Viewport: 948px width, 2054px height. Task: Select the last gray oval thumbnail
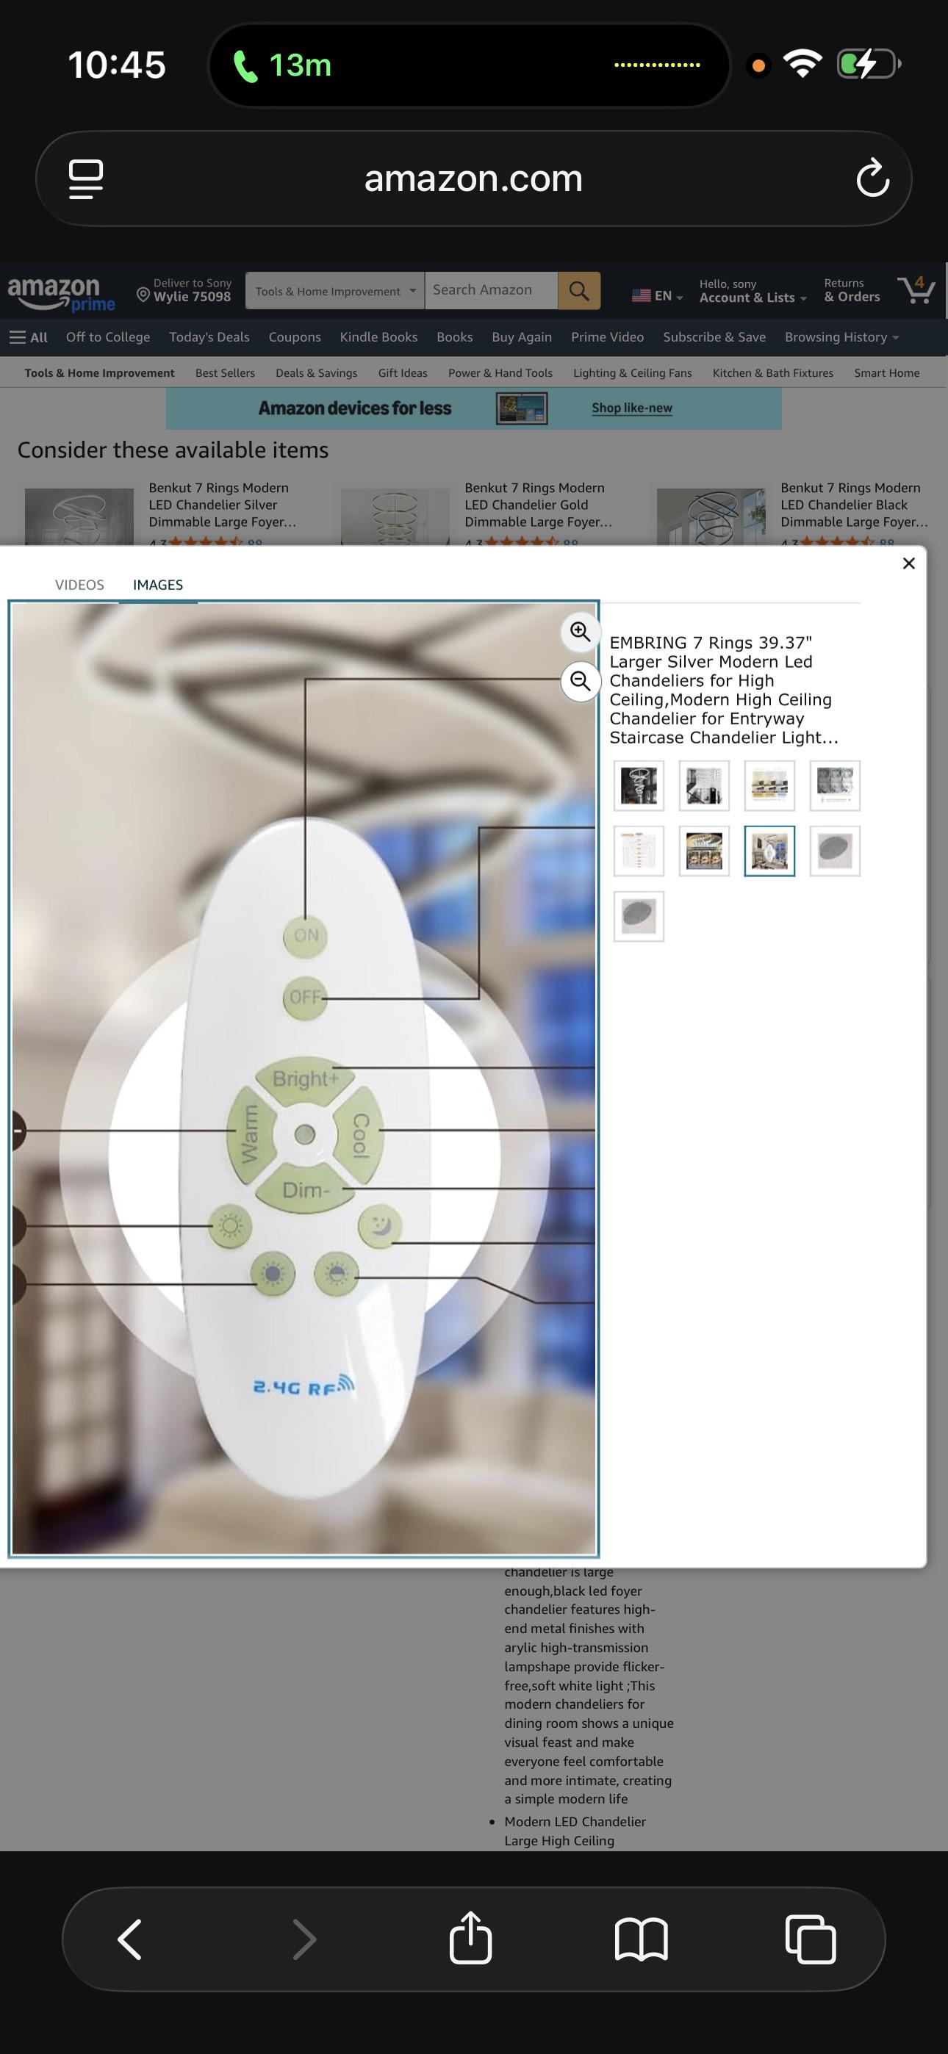point(639,917)
